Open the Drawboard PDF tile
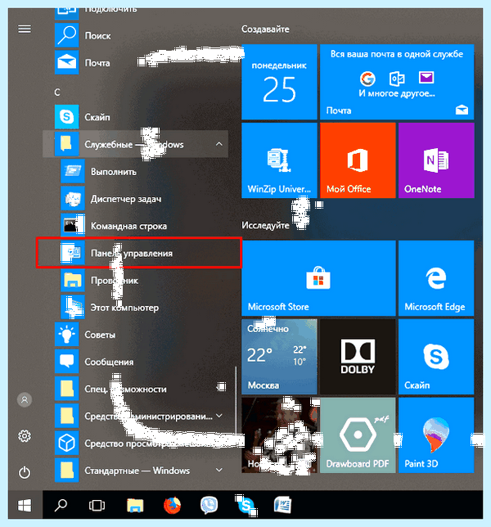Image resolution: width=491 pixels, height=527 pixels. 358,435
